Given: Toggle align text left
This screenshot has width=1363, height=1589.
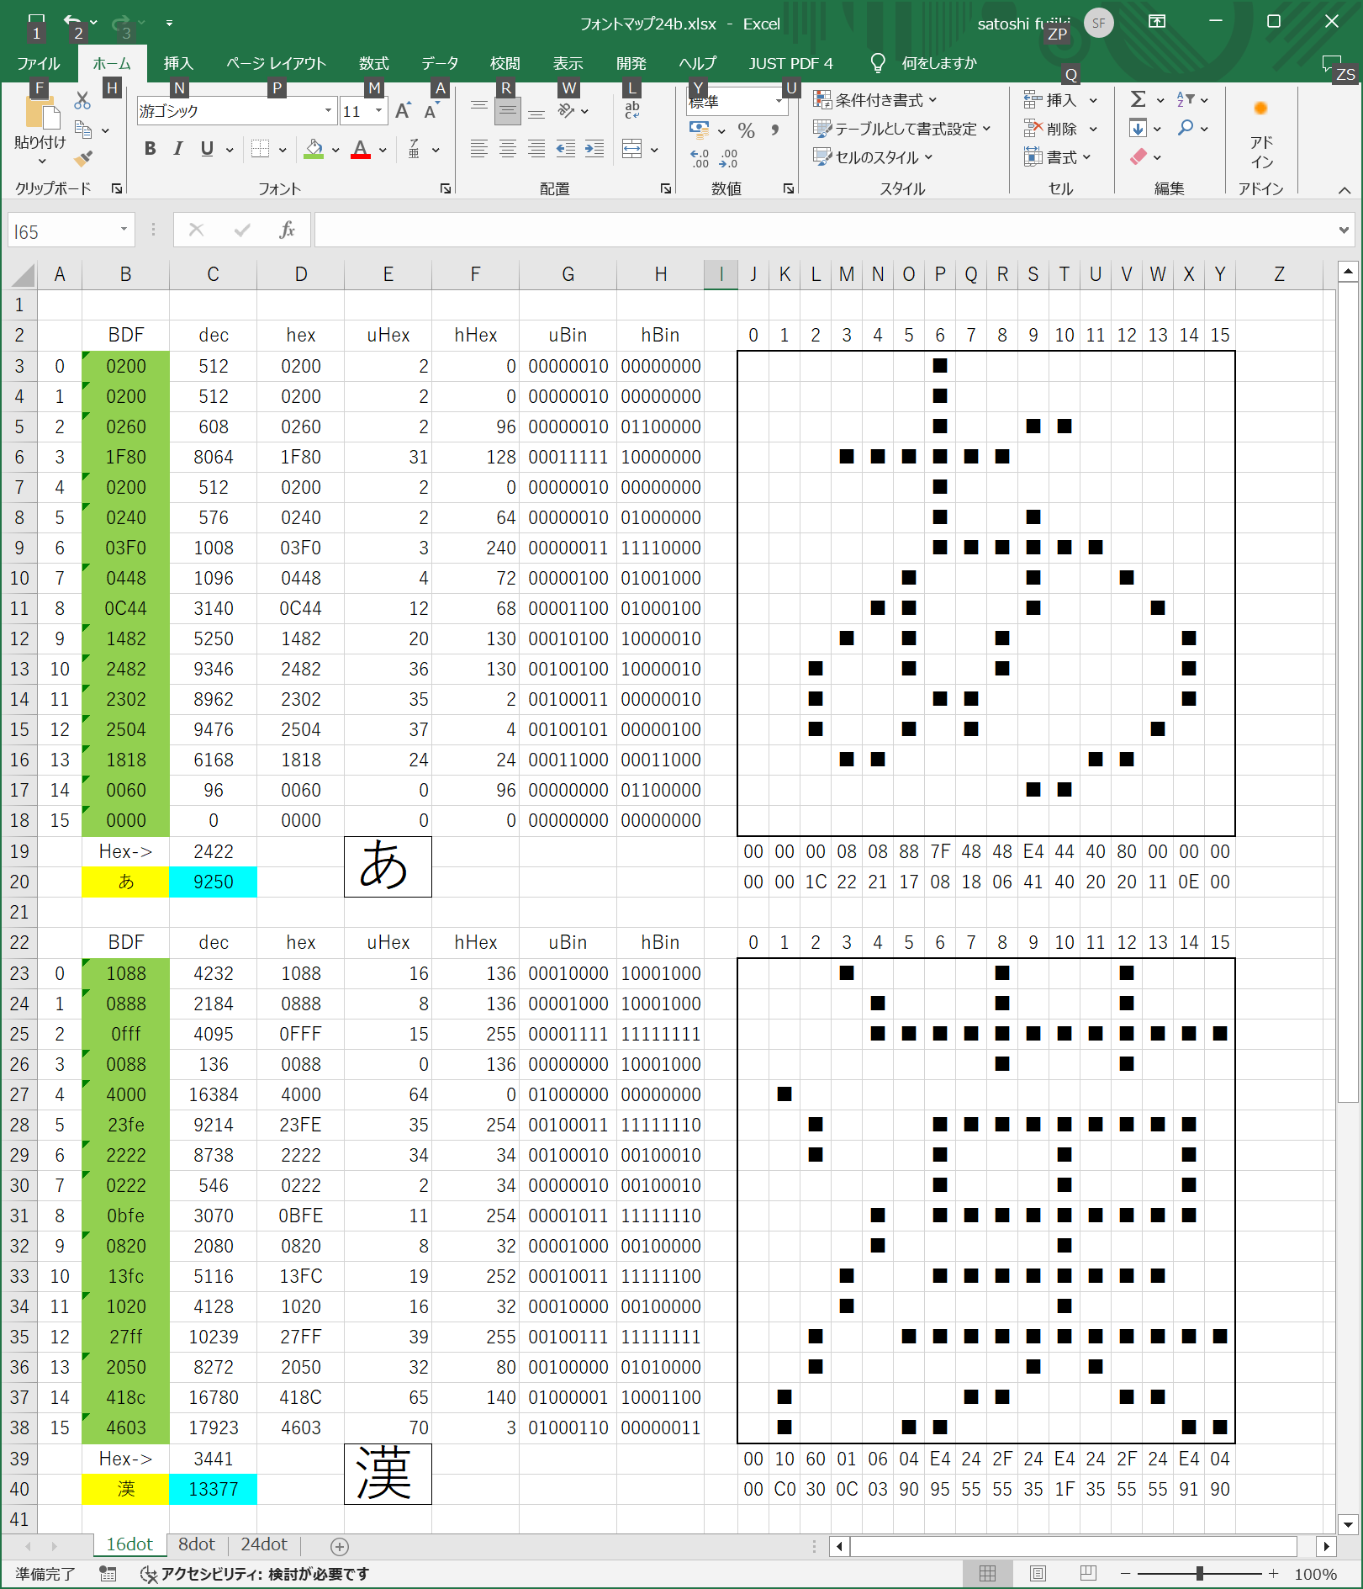Looking at the screenshot, I should click(478, 149).
